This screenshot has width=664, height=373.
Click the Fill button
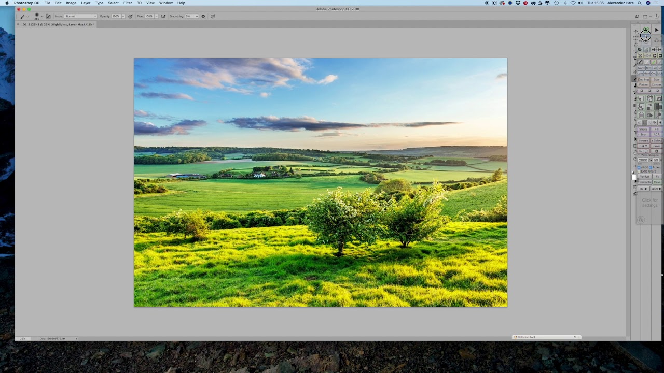(x=656, y=129)
